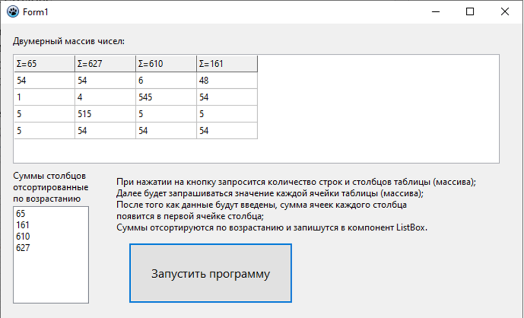Choose 161 in the sorted sums list
This screenshot has height=318, width=524.
[51, 225]
